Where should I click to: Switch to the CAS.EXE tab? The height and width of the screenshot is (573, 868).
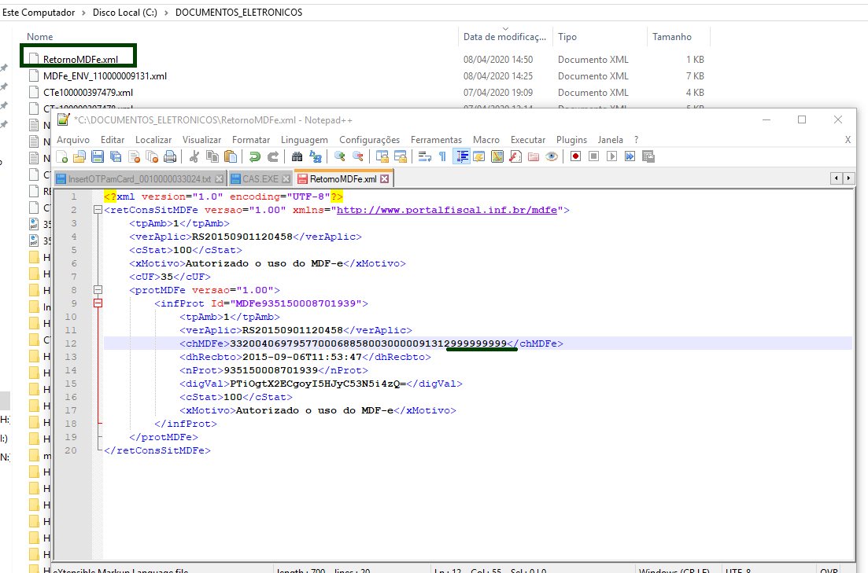click(x=260, y=179)
